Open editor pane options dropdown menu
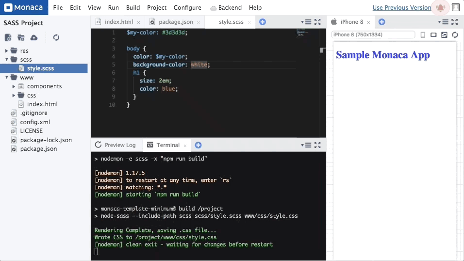Screen dimensions: 464x261 [306, 22]
